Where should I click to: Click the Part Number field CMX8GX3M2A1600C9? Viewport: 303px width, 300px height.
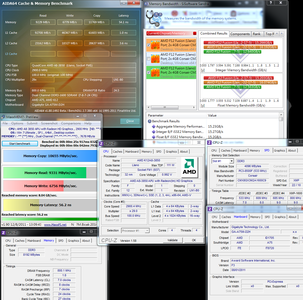pos(253,180)
